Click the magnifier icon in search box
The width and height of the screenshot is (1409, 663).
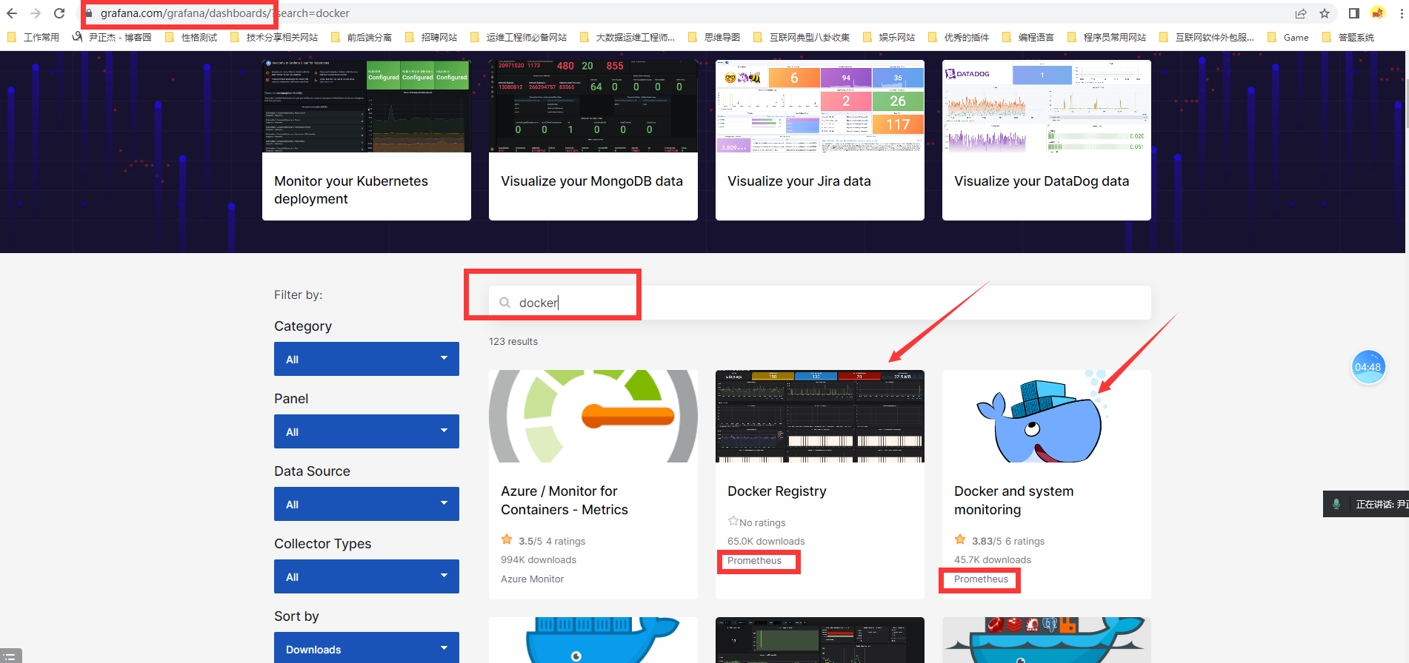click(x=505, y=303)
